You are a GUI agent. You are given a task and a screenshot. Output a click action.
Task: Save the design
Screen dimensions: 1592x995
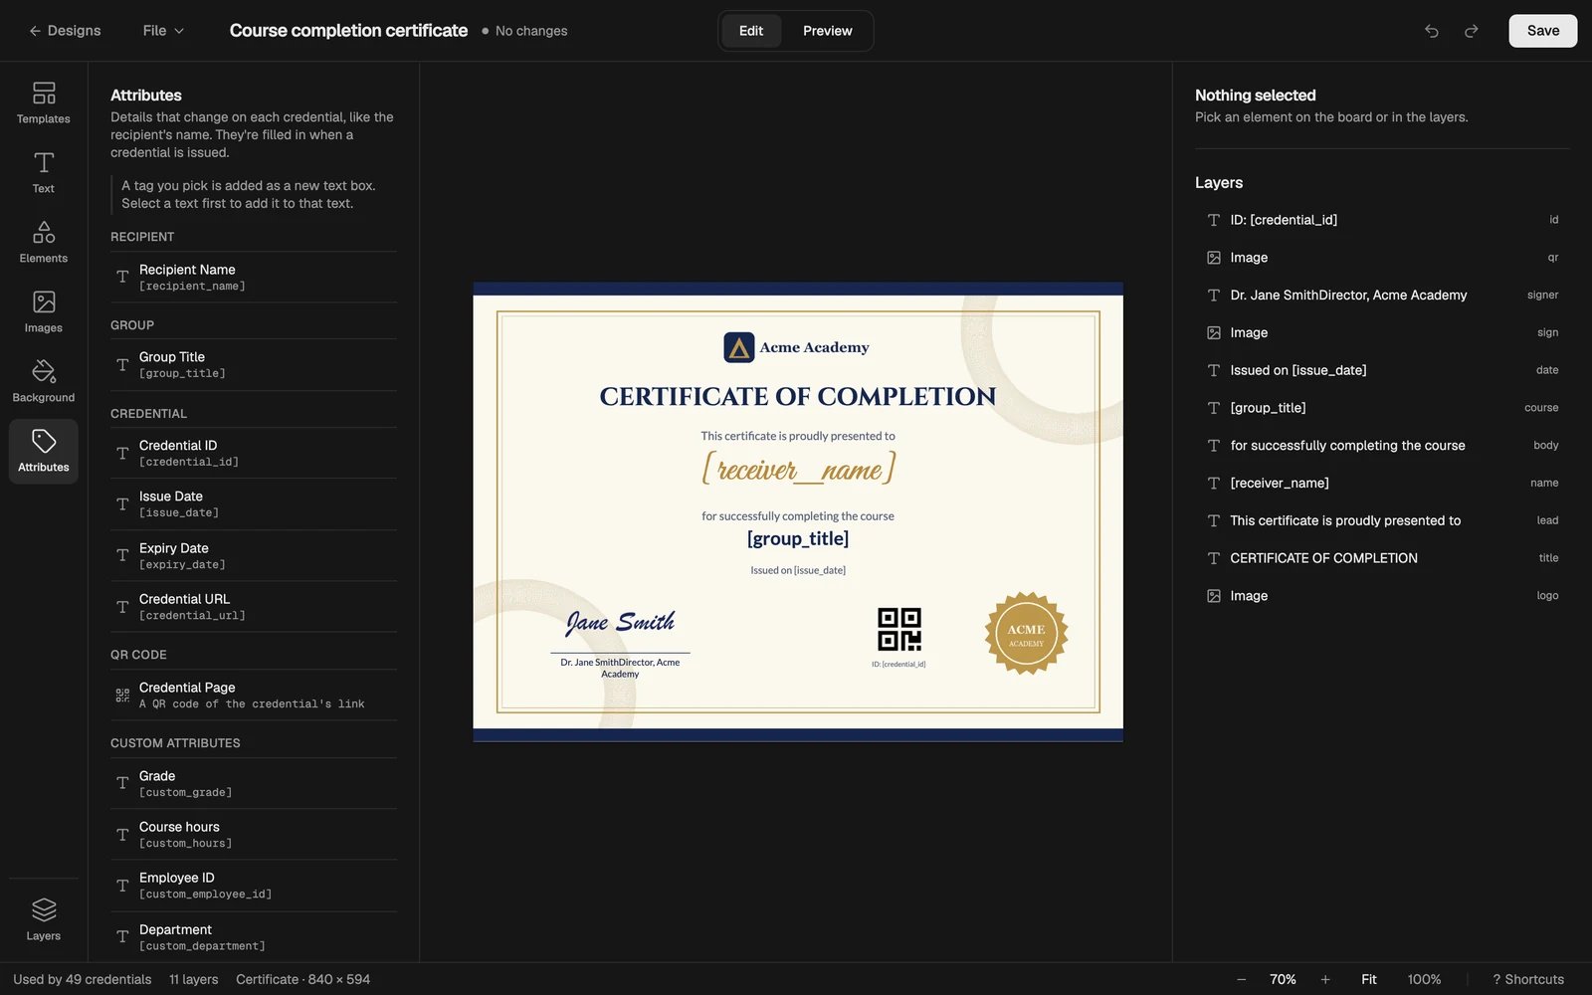click(1543, 31)
